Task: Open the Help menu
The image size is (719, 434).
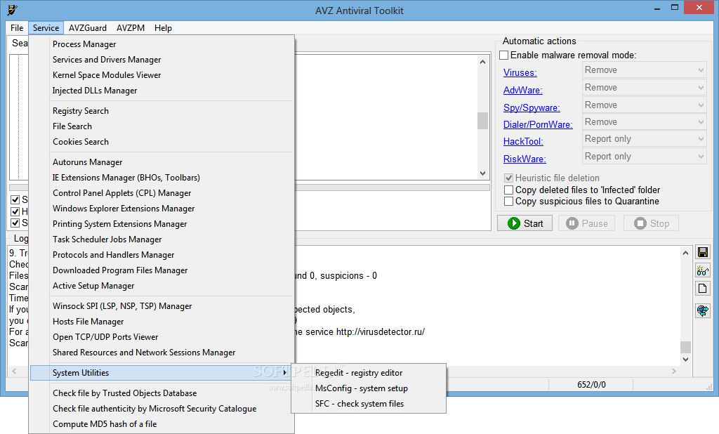Action: pyautogui.click(x=163, y=28)
